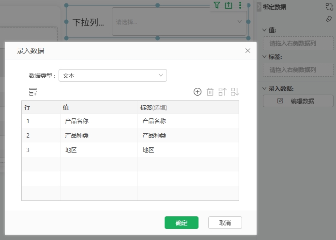Click the 确定 button
The height and width of the screenshot is (240, 336).
(182, 223)
